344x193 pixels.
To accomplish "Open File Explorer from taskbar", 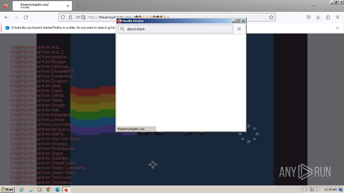I will (30, 190).
